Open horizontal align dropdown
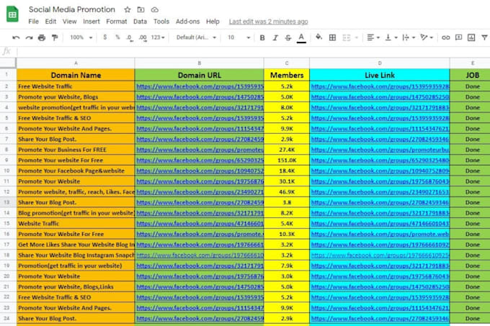490x326 pixels. pyautogui.click(x=373, y=37)
